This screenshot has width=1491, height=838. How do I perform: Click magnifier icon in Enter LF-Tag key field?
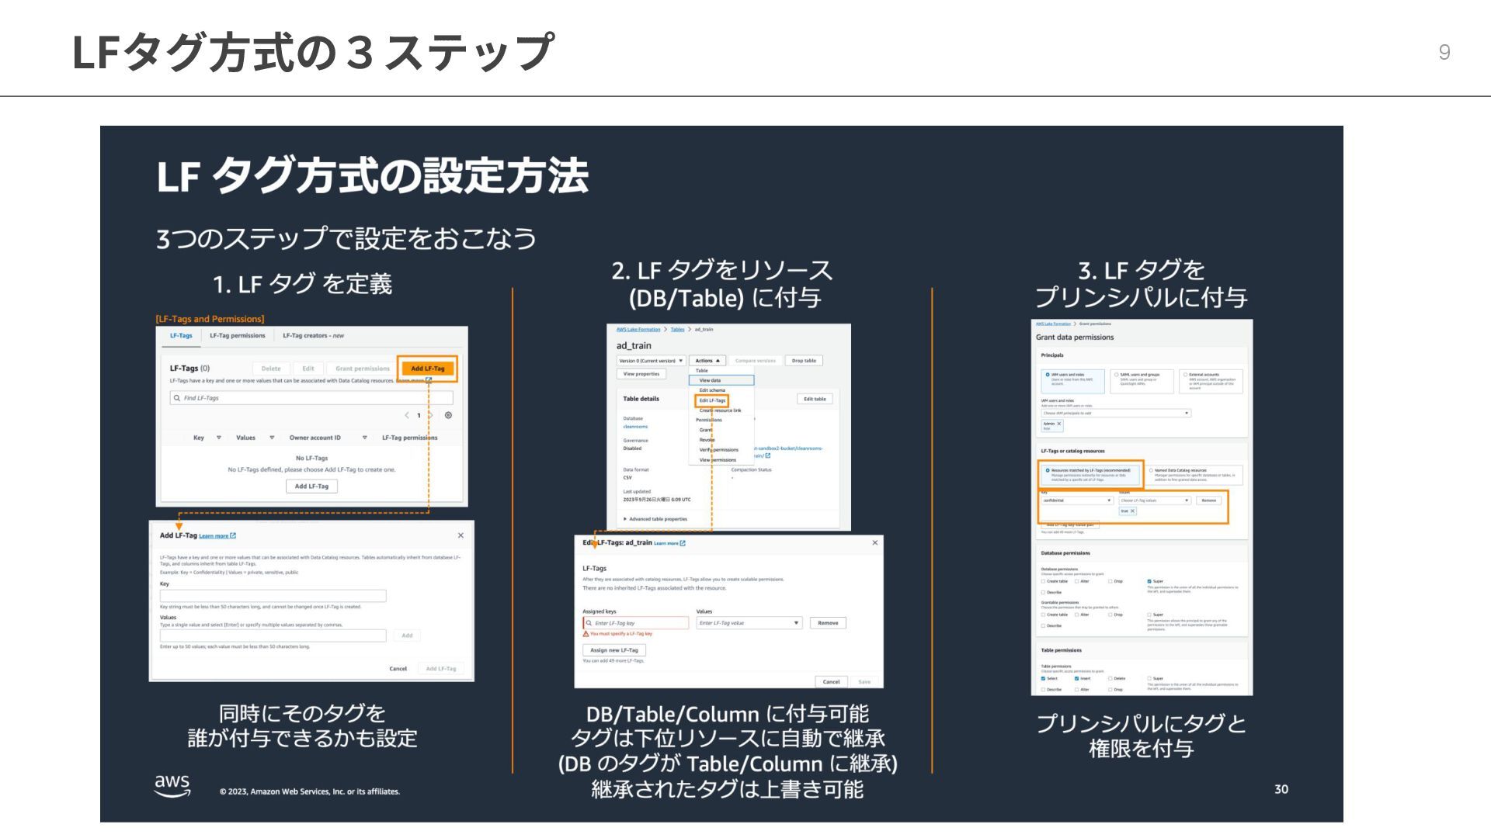click(589, 623)
